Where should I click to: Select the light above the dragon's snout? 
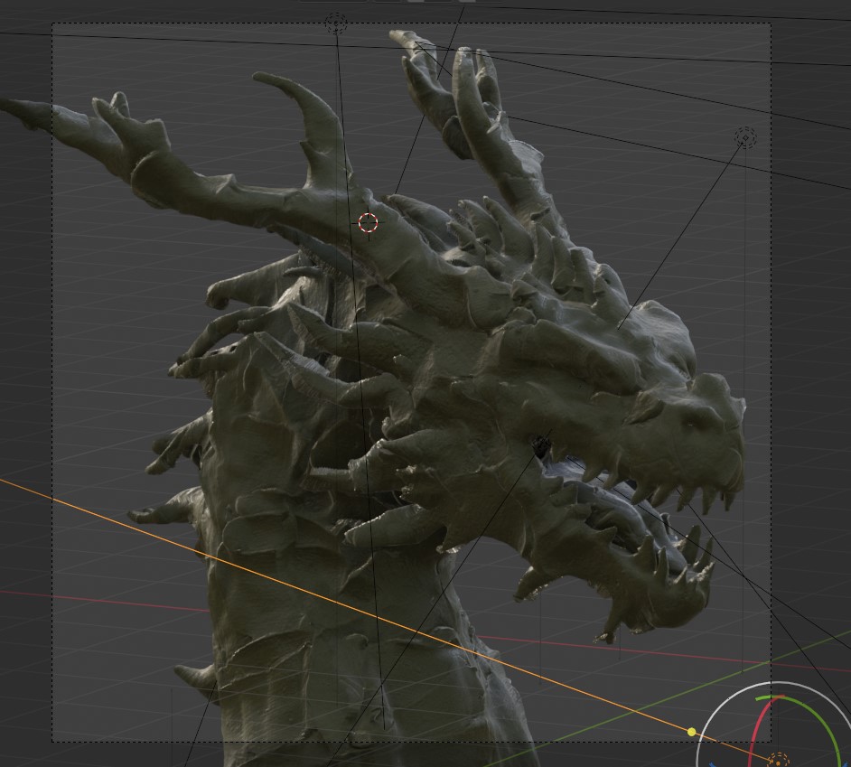(x=745, y=138)
